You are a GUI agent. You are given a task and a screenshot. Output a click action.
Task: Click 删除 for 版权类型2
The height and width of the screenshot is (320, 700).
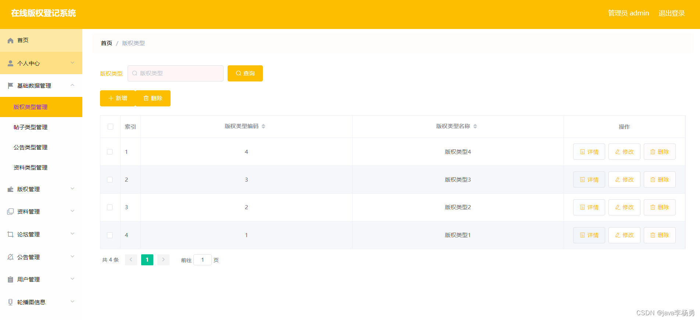(x=660, y=207)
